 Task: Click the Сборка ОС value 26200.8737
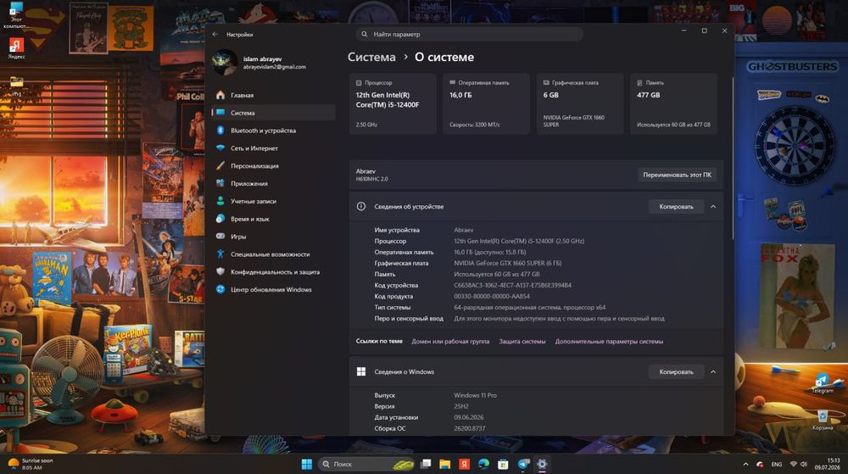(470, 428)
